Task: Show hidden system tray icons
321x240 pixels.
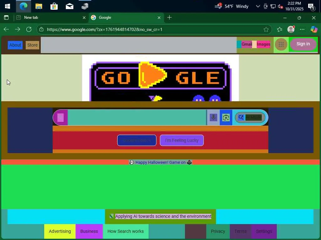Action: [x=258, y=6]
